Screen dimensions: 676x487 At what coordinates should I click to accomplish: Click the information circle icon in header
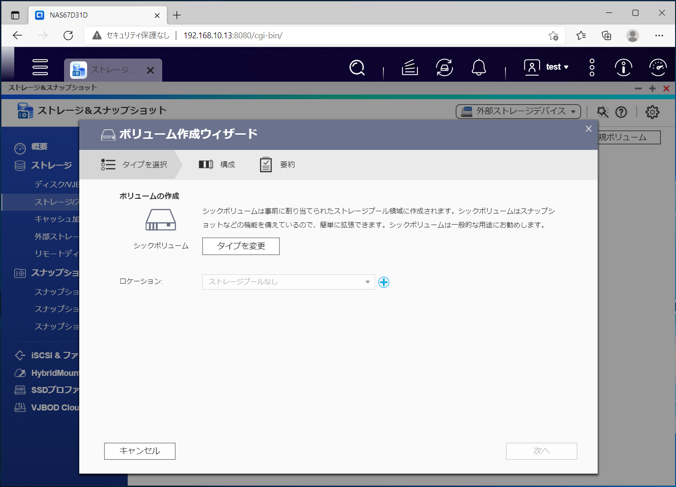[x=623, y=68]
